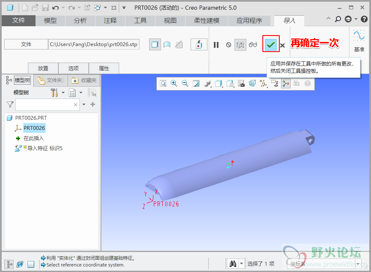Open the display style cube menu

[218, 83]
